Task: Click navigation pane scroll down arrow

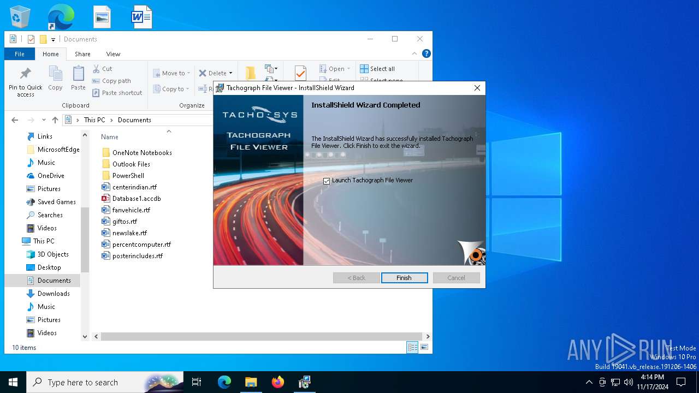Action: [85, 336]
